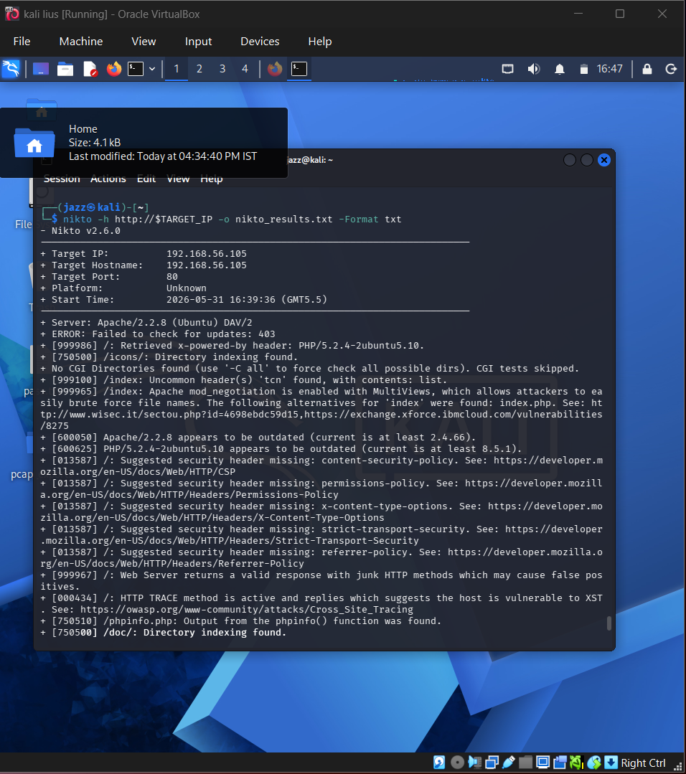Image resolution: width=686 pixels, height=774 pixels.
Task: Open the terminal emulator launcher
Action: pyautogui.click(x=136, y=69)
